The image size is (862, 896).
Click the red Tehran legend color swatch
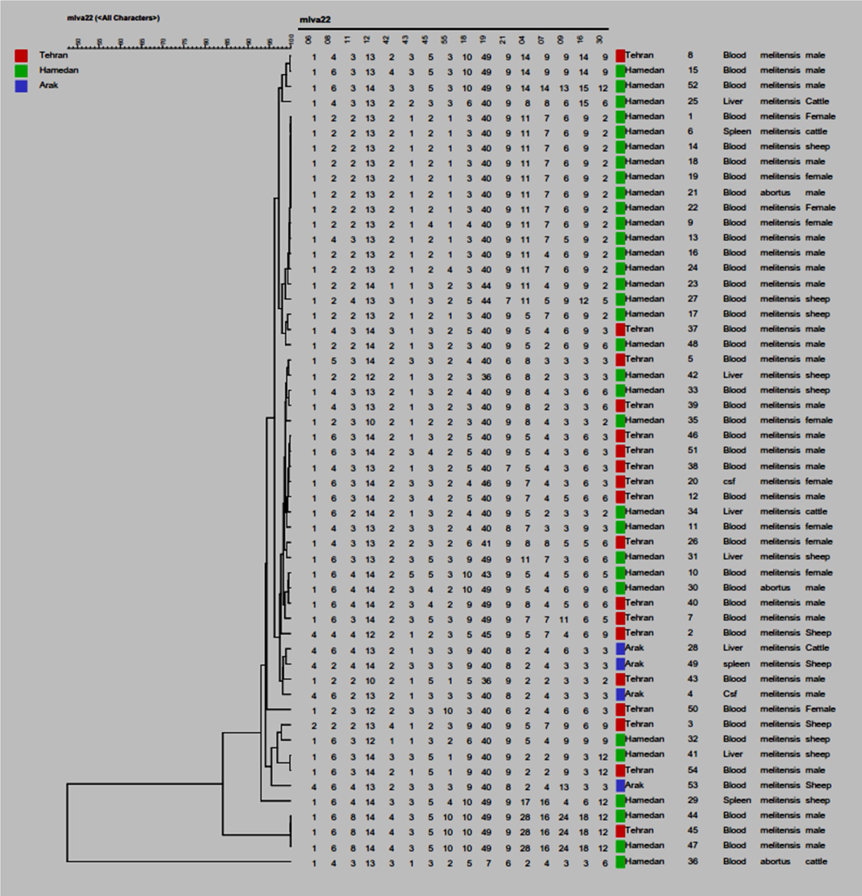pyautogui.click(x=21, y=56)
